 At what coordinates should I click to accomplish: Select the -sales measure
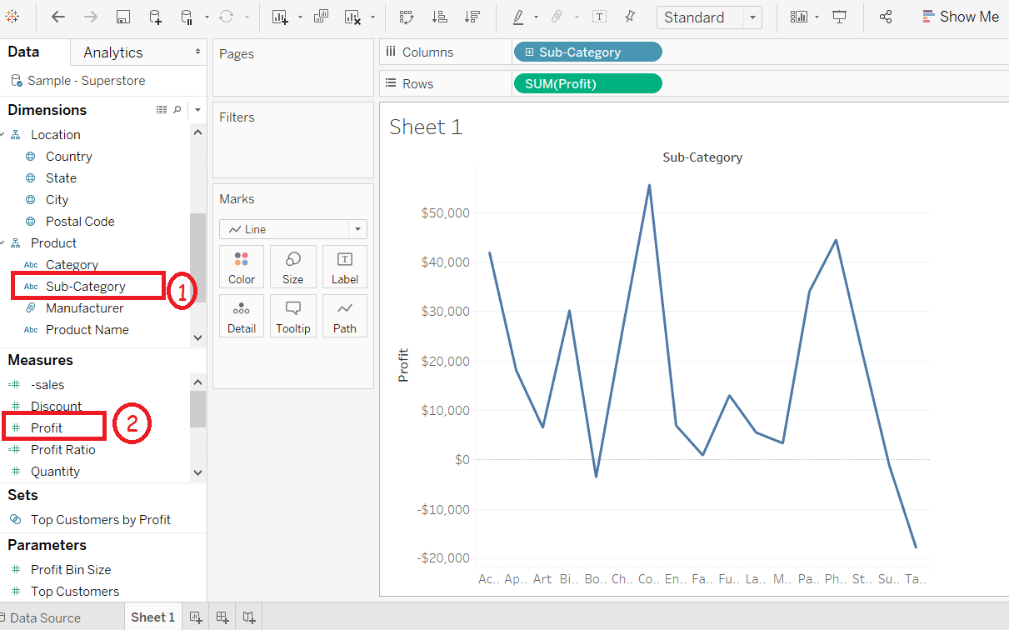(47, 385)
